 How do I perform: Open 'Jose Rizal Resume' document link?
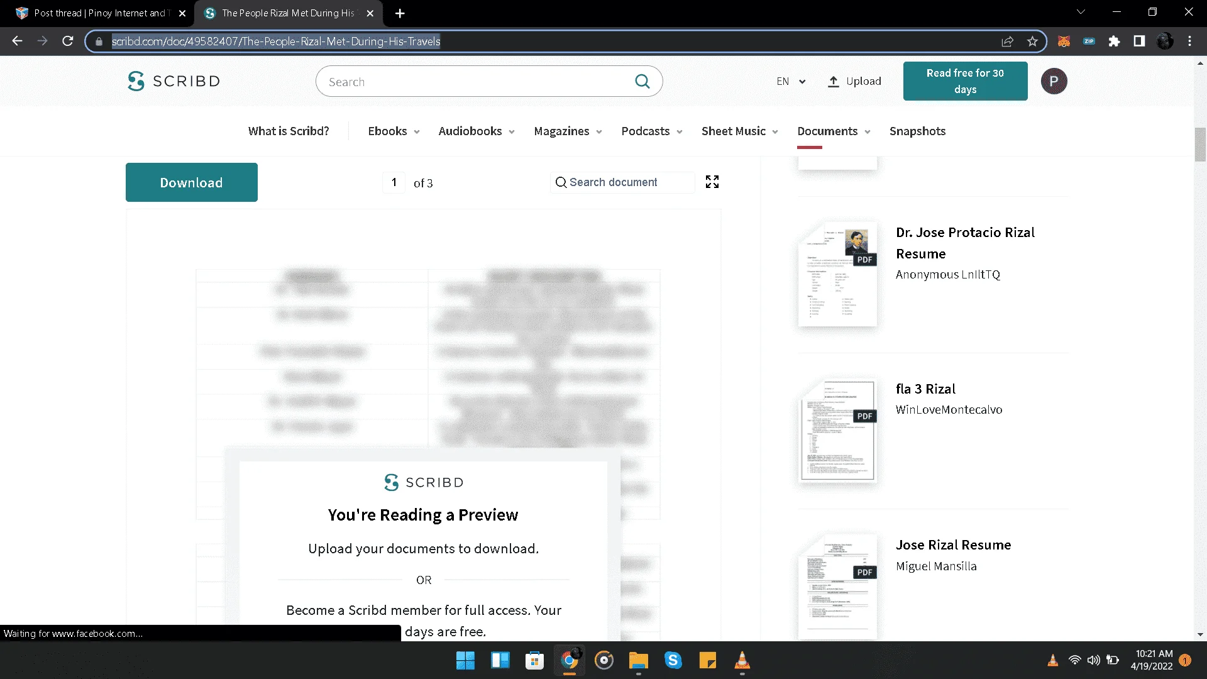point(953,545)
